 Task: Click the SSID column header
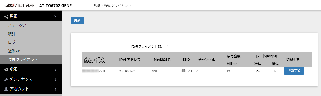click(186, 60)
